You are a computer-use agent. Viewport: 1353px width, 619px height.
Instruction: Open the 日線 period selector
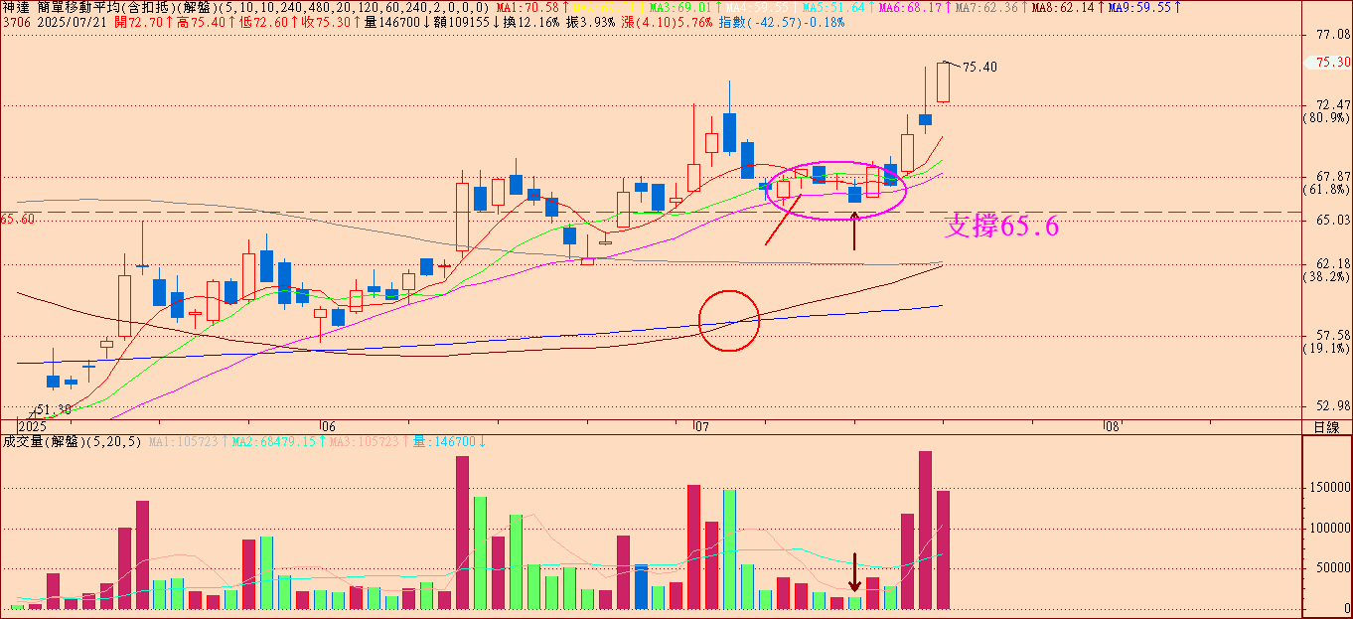(x=1325, y=427)
